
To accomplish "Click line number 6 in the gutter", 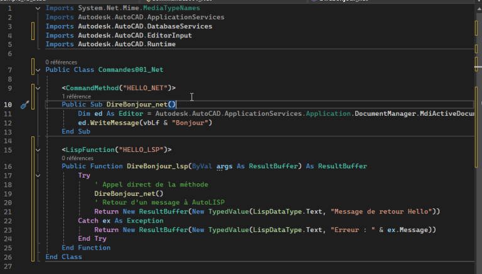I will pos(10,54).
